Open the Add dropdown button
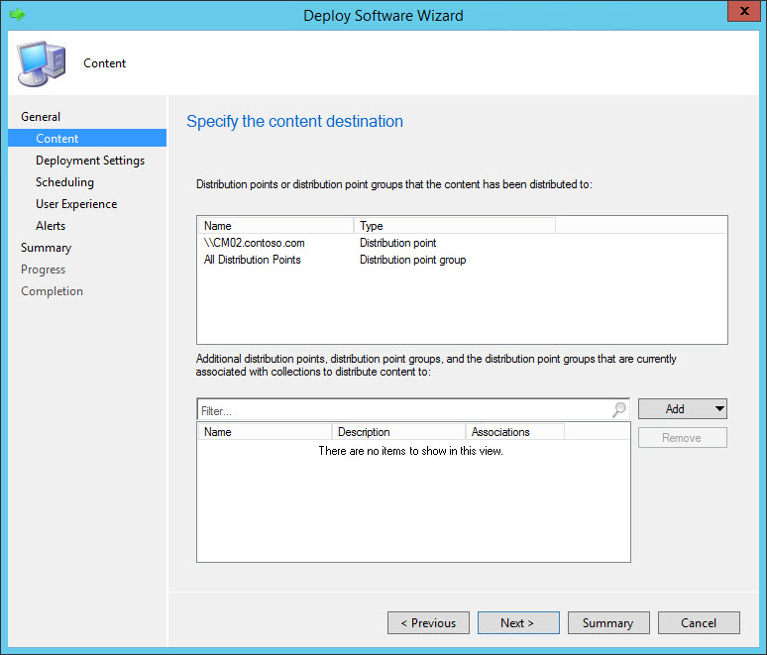 [x=682, y=408]
